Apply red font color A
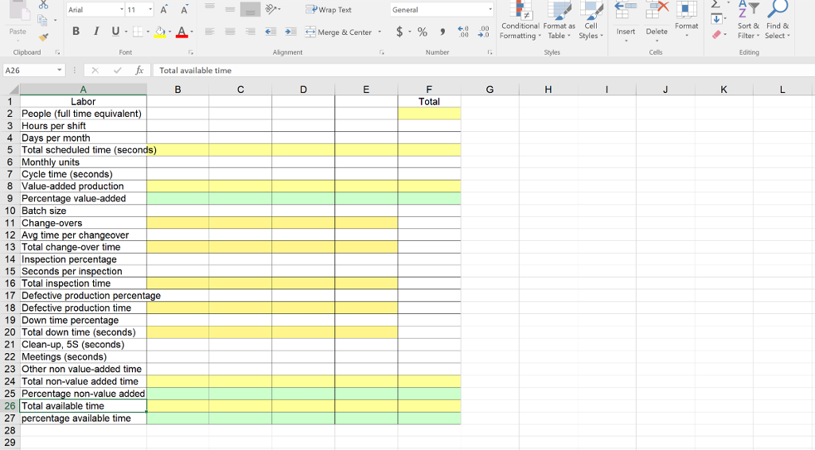Image resolution: width=815 pixels, height=450 pixels. (181, 32)
